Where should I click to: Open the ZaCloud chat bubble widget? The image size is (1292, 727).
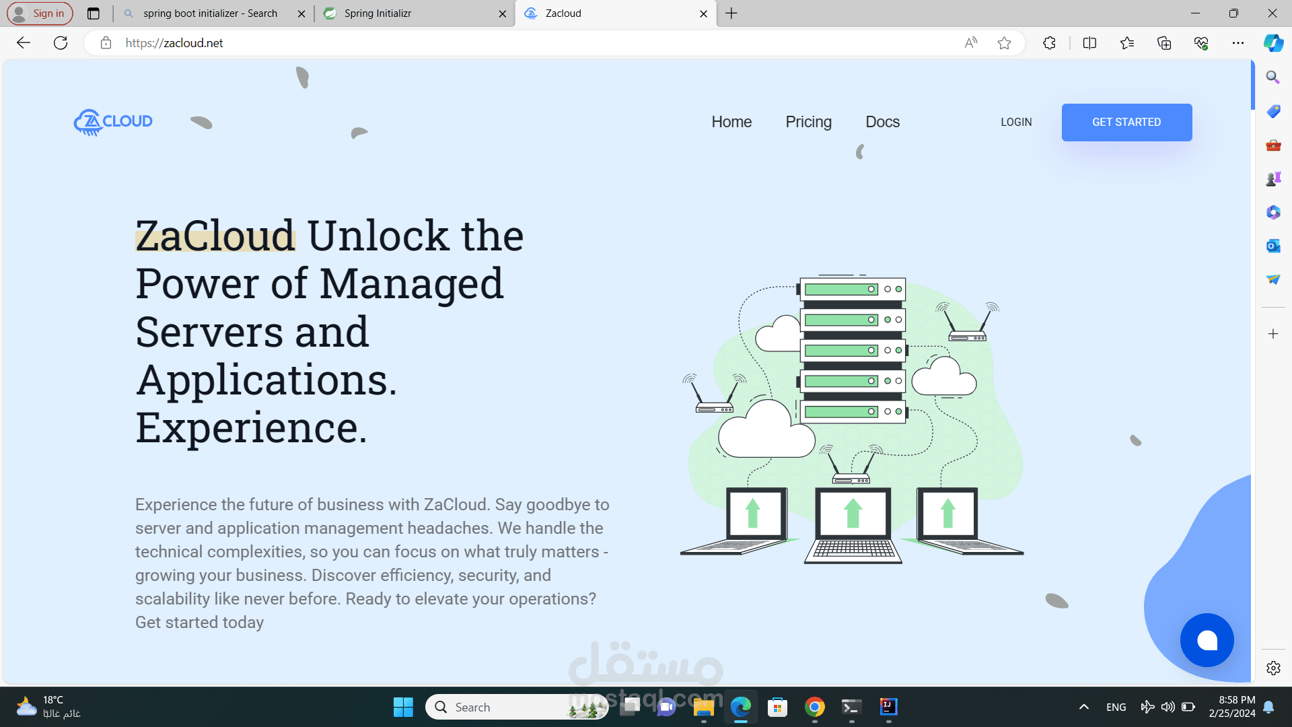1207,640
